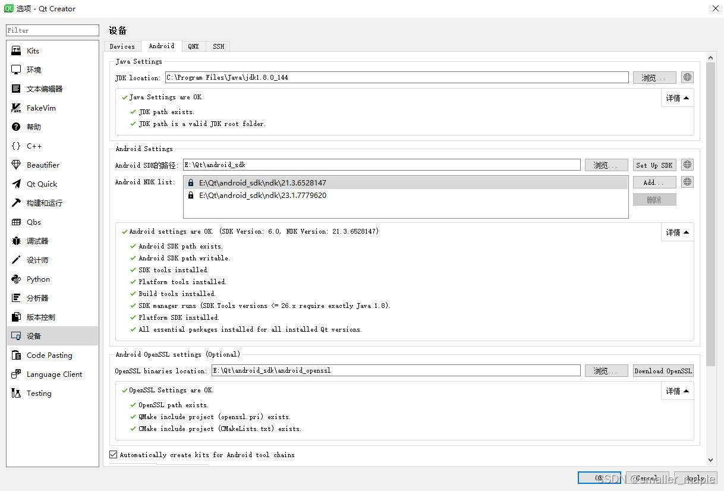Collapse Android settings 详情 details
This screenshot has height=491, width=724.
tap(677, 232)
